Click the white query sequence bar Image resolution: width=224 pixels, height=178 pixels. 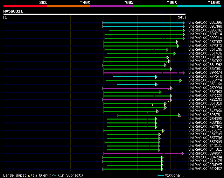[x=94, y=14]
